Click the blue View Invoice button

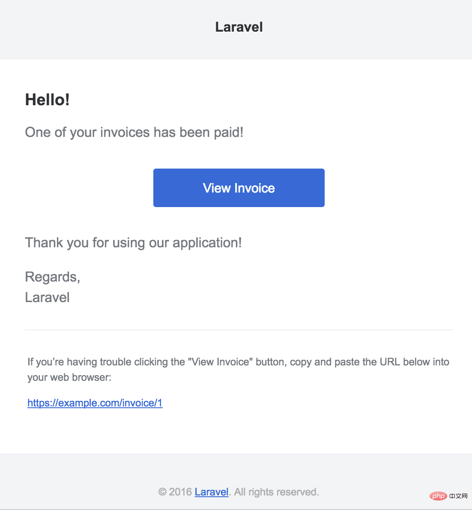click(239, 188)
